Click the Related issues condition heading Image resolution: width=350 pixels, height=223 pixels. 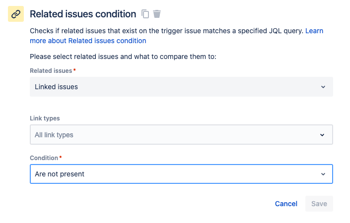83,14
